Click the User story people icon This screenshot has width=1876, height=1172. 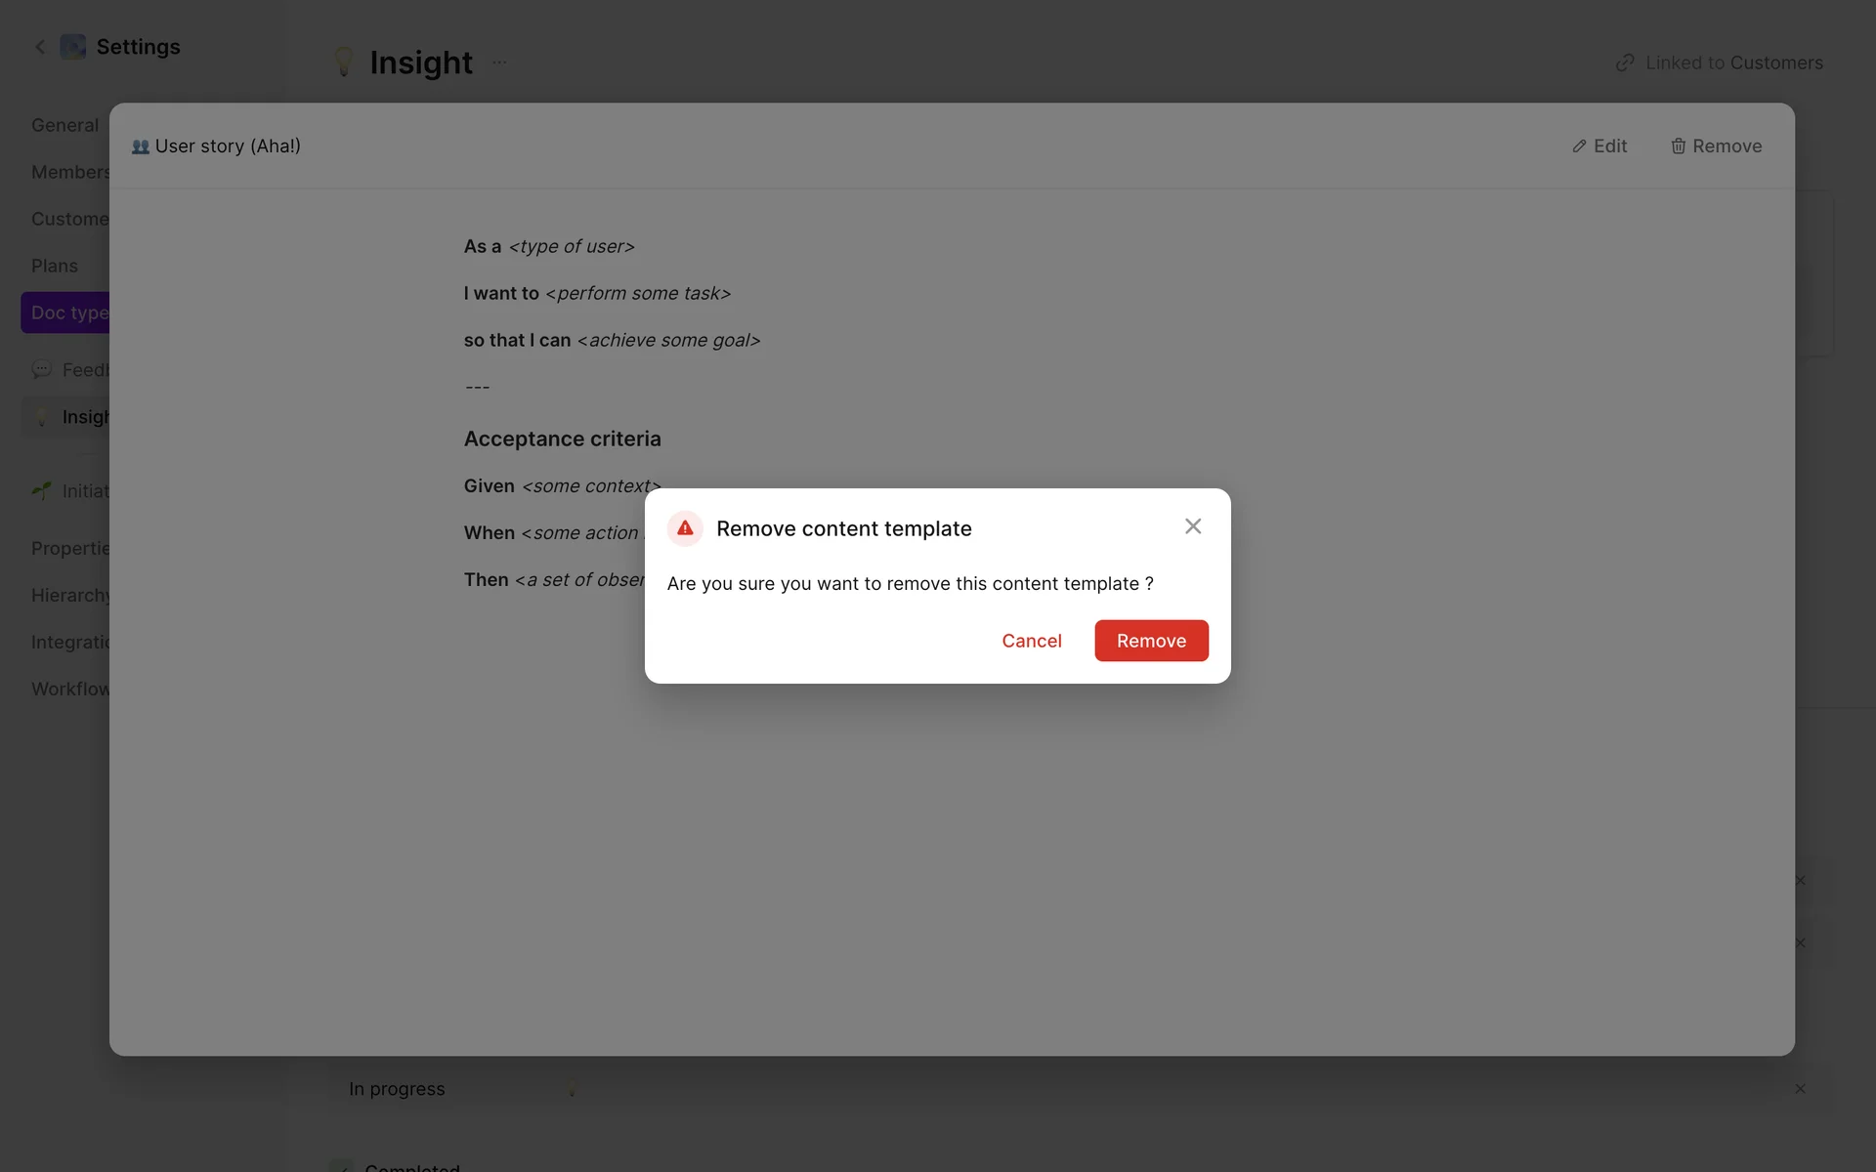141,146
